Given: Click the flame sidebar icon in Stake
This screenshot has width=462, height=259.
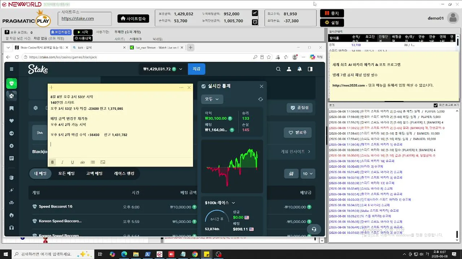Looking at the screenshot, I should click(12, 215).
